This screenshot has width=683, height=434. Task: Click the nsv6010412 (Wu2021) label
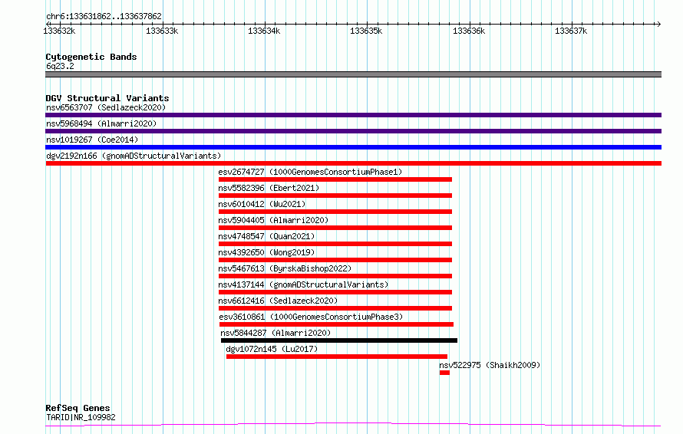point(262,204)
